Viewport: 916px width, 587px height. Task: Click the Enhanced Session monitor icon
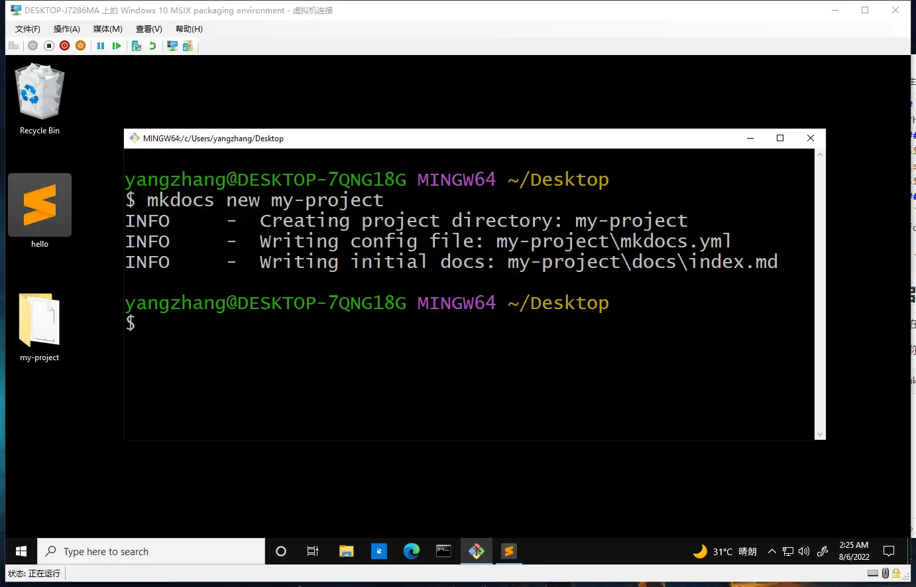click(172, 46)
